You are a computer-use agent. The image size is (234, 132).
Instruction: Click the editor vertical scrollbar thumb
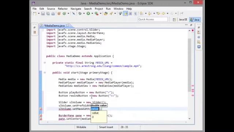[189, 65]
